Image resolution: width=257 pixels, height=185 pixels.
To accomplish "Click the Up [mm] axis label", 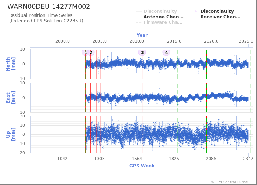I will tap(11, 134).
